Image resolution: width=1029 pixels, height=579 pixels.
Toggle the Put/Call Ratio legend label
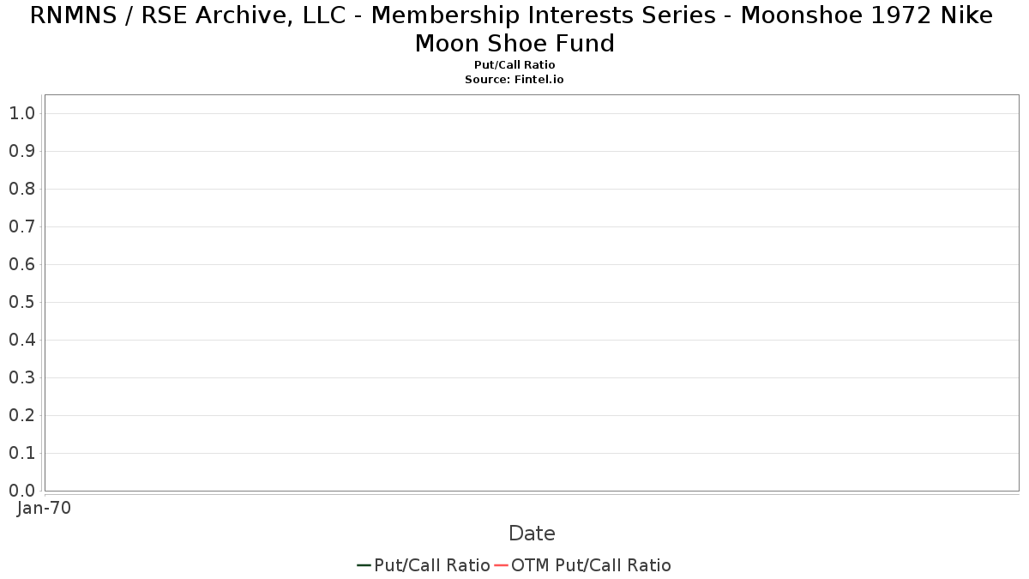[431, 565]
